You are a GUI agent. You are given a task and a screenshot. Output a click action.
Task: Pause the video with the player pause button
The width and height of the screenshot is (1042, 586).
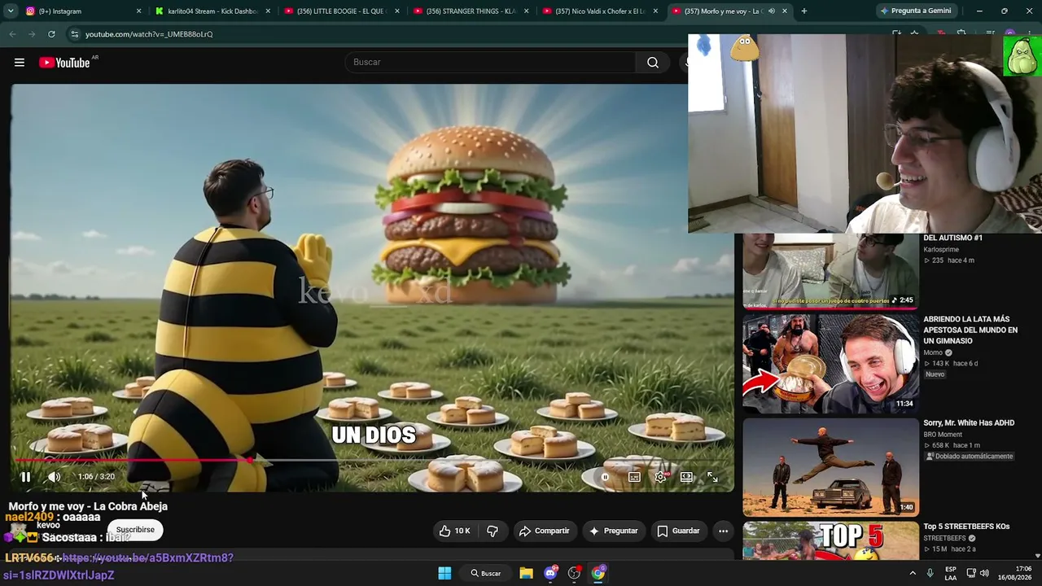tap(25, 477)
